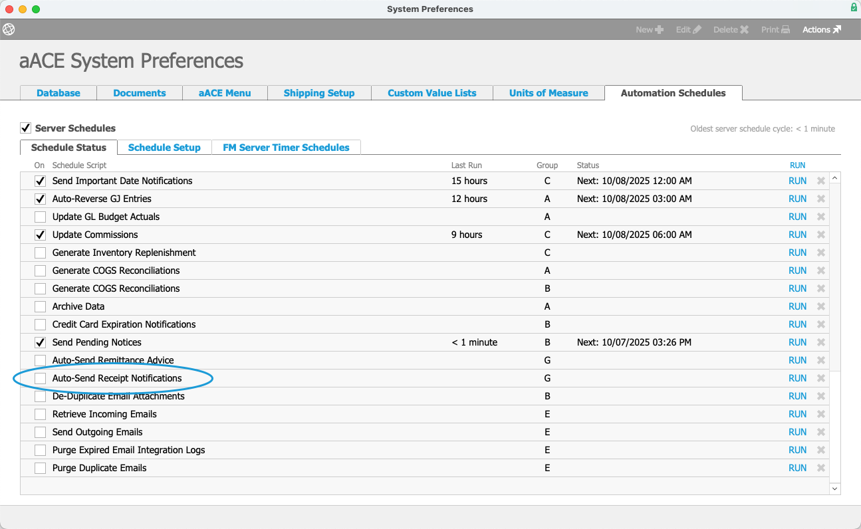
Task: Check the Auto-Send Receipt Notifications box
Action: [41, 378]
